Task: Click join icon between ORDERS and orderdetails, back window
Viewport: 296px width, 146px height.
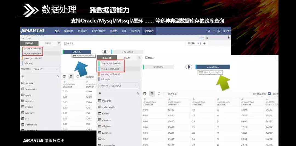Action: click(105, 52)
